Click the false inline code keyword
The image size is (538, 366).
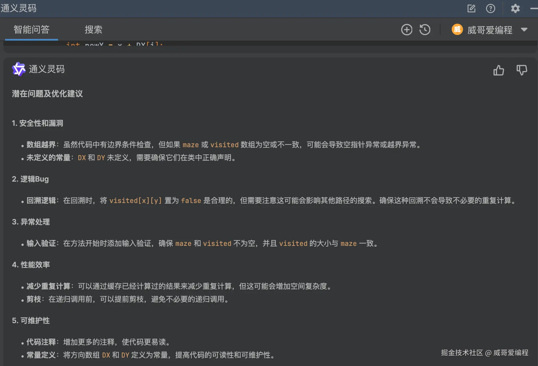[191, 201]
